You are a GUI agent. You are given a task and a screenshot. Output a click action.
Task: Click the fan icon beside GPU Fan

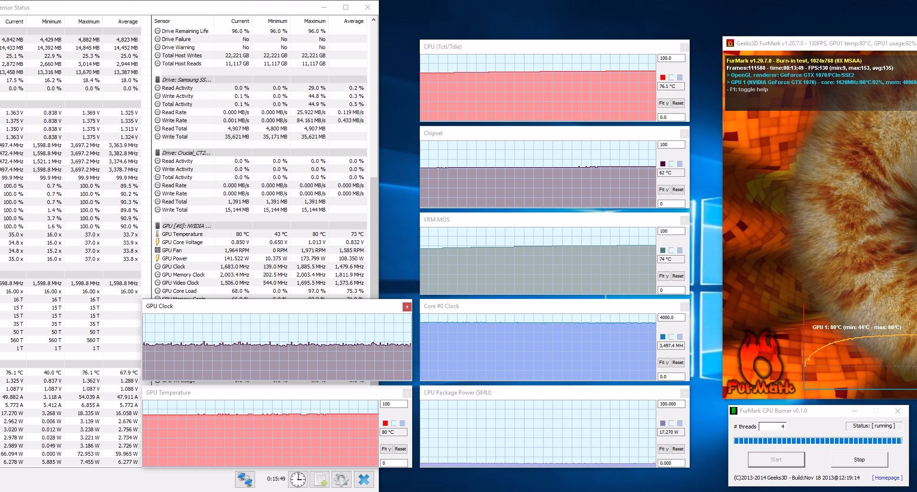pyautogui.click(x=158, y=250)
